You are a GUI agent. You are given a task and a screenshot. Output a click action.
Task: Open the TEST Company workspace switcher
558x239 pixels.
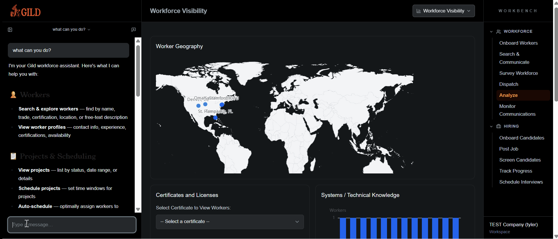(x=513, y=228)
